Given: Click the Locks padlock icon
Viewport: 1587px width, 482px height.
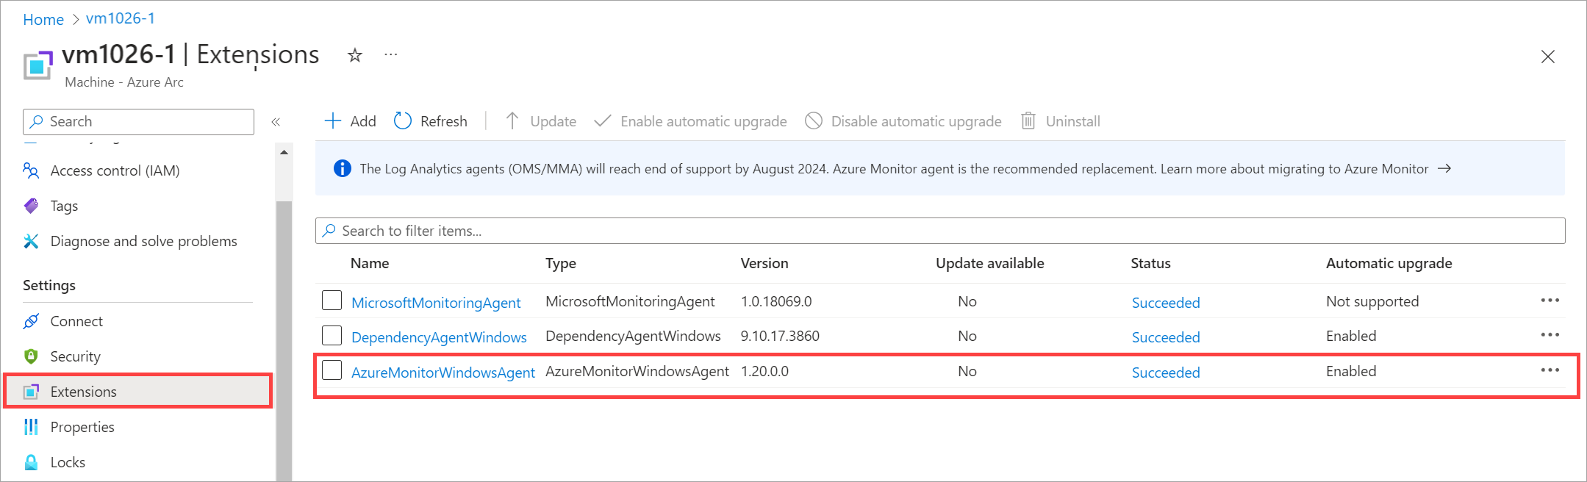Looking at the screenshot, I should (31, 462).
